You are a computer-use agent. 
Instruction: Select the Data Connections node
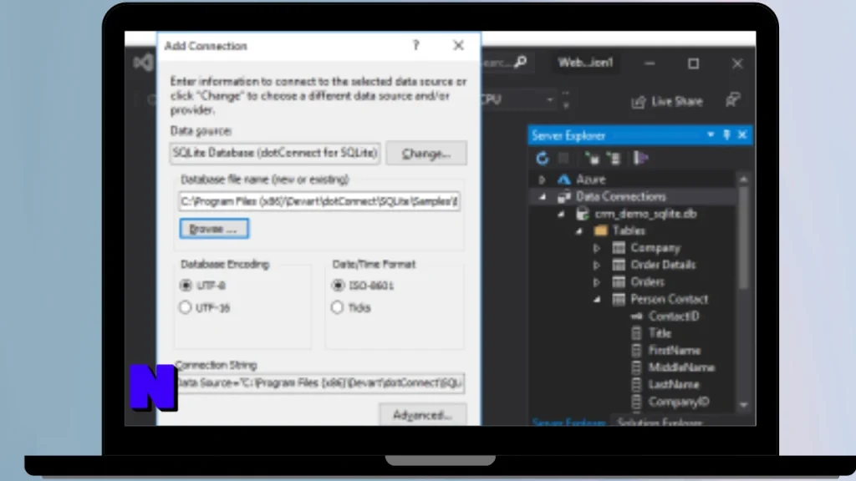pyautogui.click(x=621, y=196)
